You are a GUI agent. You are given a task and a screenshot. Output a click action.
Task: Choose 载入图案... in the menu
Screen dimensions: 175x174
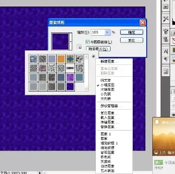[x=110, y=117]
